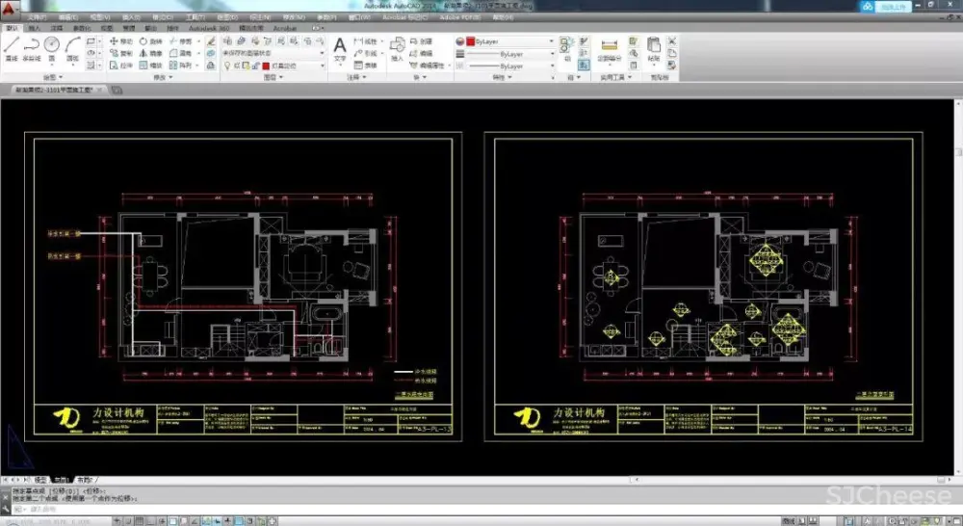963x526 pixels.
Task: Click the Measure (定距等分) utility icon
Action: (x=609, y=48)
